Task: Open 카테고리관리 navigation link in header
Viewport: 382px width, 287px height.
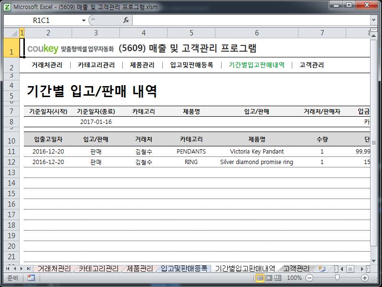Action: click(96, 65)
